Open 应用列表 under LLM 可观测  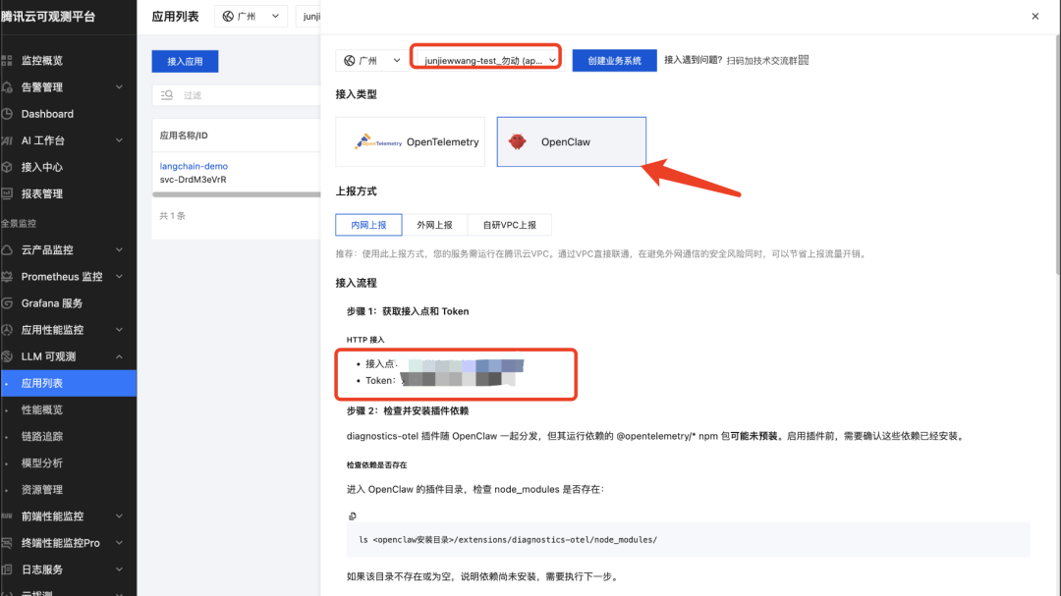pos(68,383)
